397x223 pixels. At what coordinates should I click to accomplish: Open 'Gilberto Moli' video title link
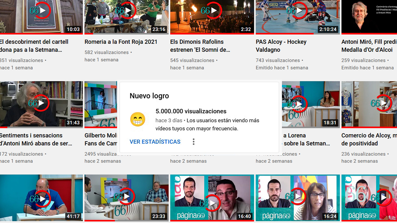[x=101, y=136]
